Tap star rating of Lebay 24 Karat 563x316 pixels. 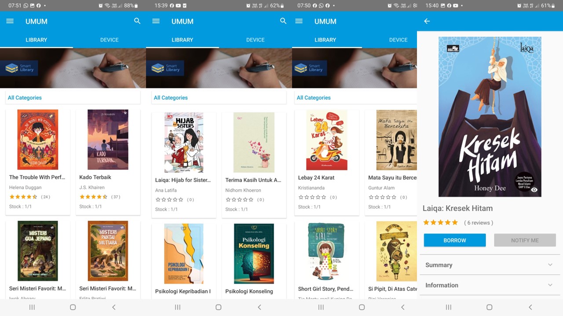[x=312, y=197]
